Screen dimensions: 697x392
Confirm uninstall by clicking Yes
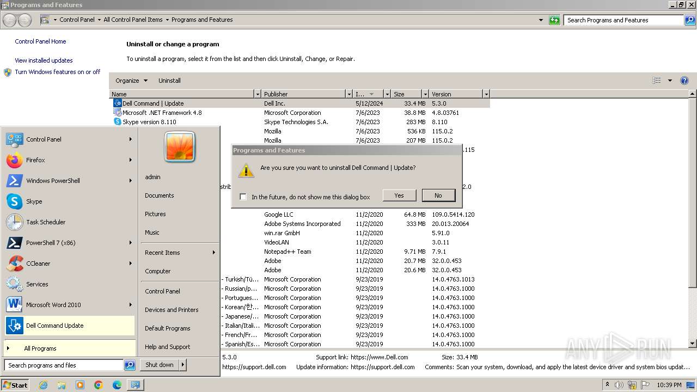pos(399,195)
